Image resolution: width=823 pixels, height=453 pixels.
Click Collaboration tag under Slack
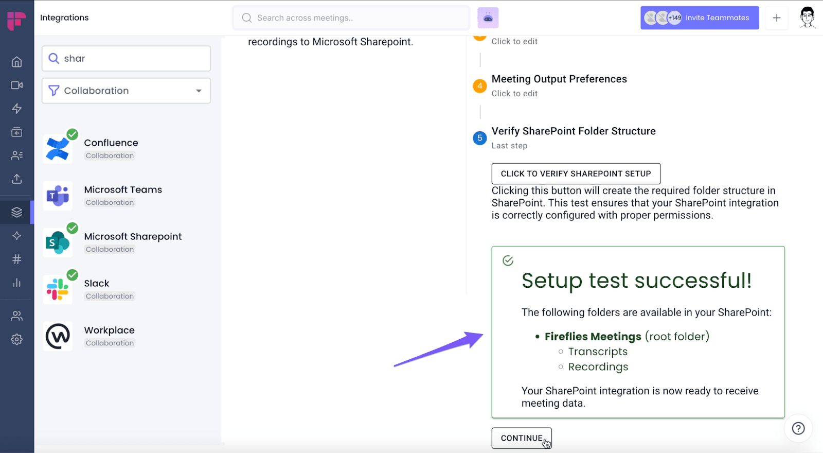pos(110,296)
